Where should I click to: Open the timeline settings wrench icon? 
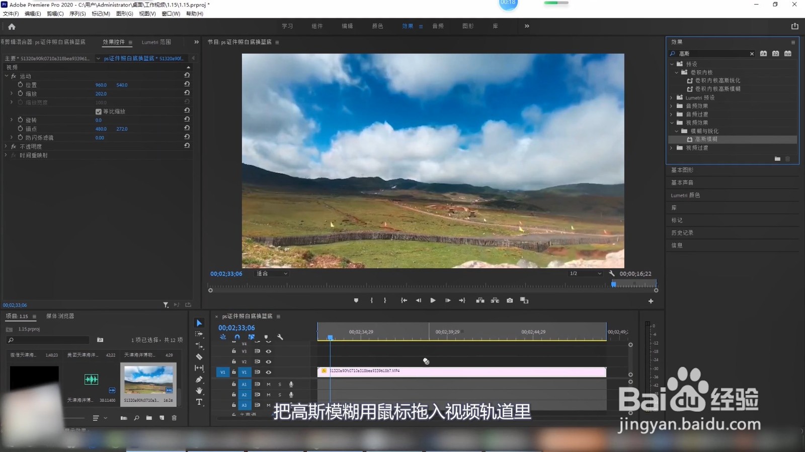280,337
